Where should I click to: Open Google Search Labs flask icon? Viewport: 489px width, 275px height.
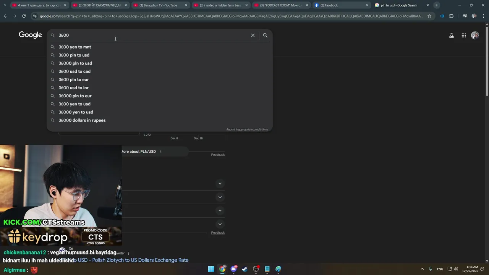pyautogui.click(x=451, y=36)
